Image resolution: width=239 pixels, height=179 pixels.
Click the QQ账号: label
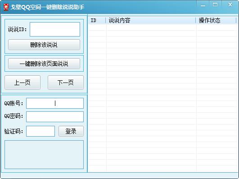tap(14, 103)
